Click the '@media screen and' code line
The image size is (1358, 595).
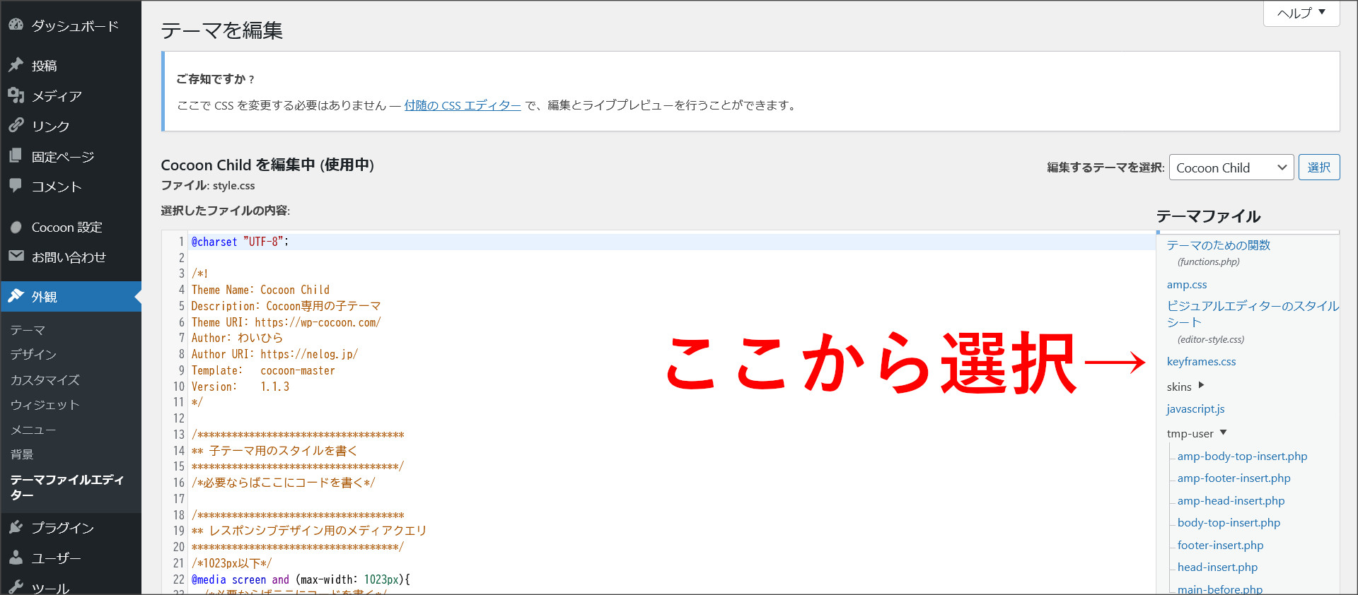pos(301,579)
